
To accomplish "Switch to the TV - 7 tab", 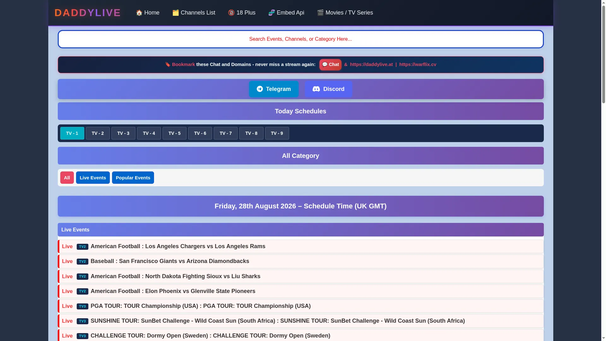I will coord(226,133).
